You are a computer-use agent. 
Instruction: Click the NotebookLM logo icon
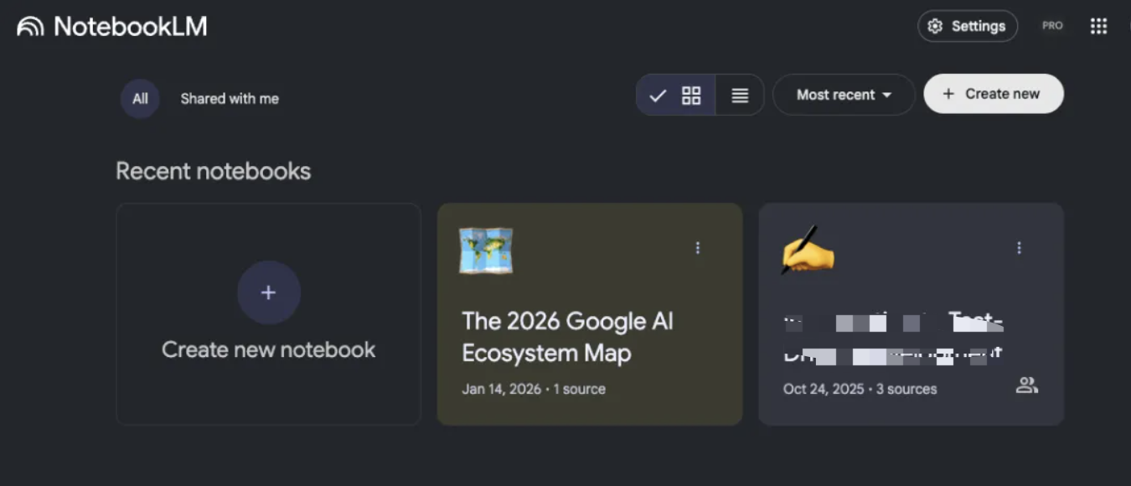pos(30,27)
